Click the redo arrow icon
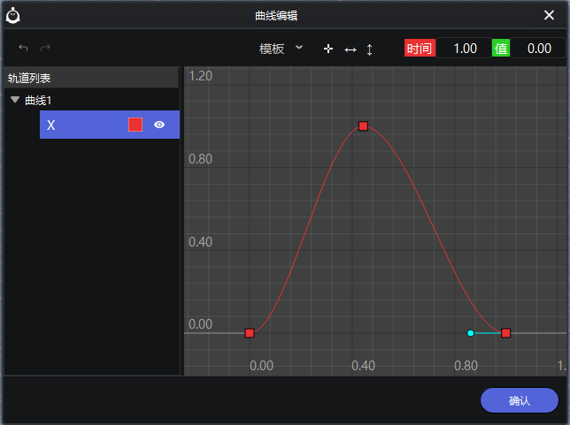The height and width of the screenshot is (425, 570). 45,48
